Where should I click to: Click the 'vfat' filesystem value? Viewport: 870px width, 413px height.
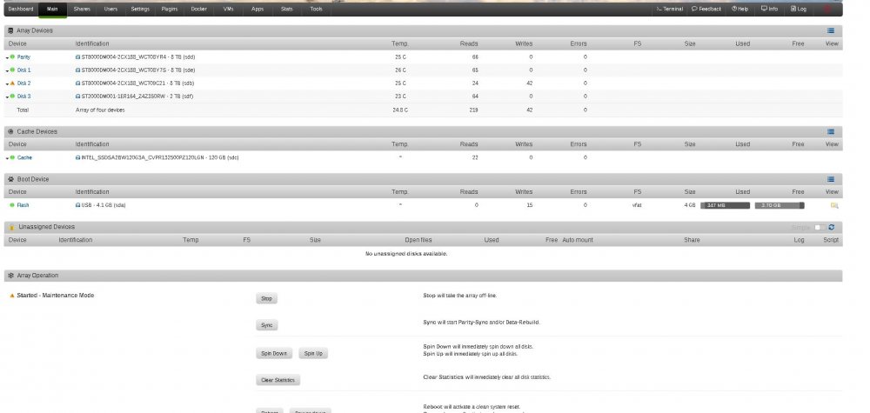pos(637,205)
